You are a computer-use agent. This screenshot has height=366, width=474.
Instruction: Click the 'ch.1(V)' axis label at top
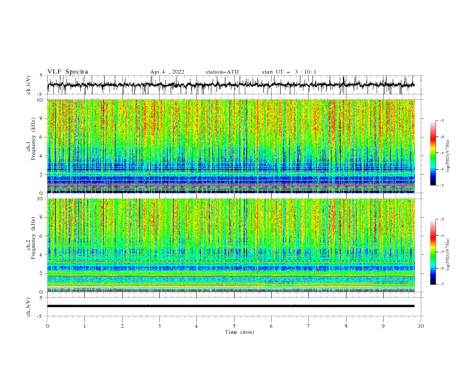click(x=29, y=85)
